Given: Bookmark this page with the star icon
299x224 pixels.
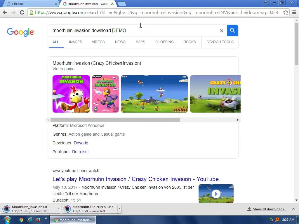Looking at the screenshot, I should click(286, 13).
